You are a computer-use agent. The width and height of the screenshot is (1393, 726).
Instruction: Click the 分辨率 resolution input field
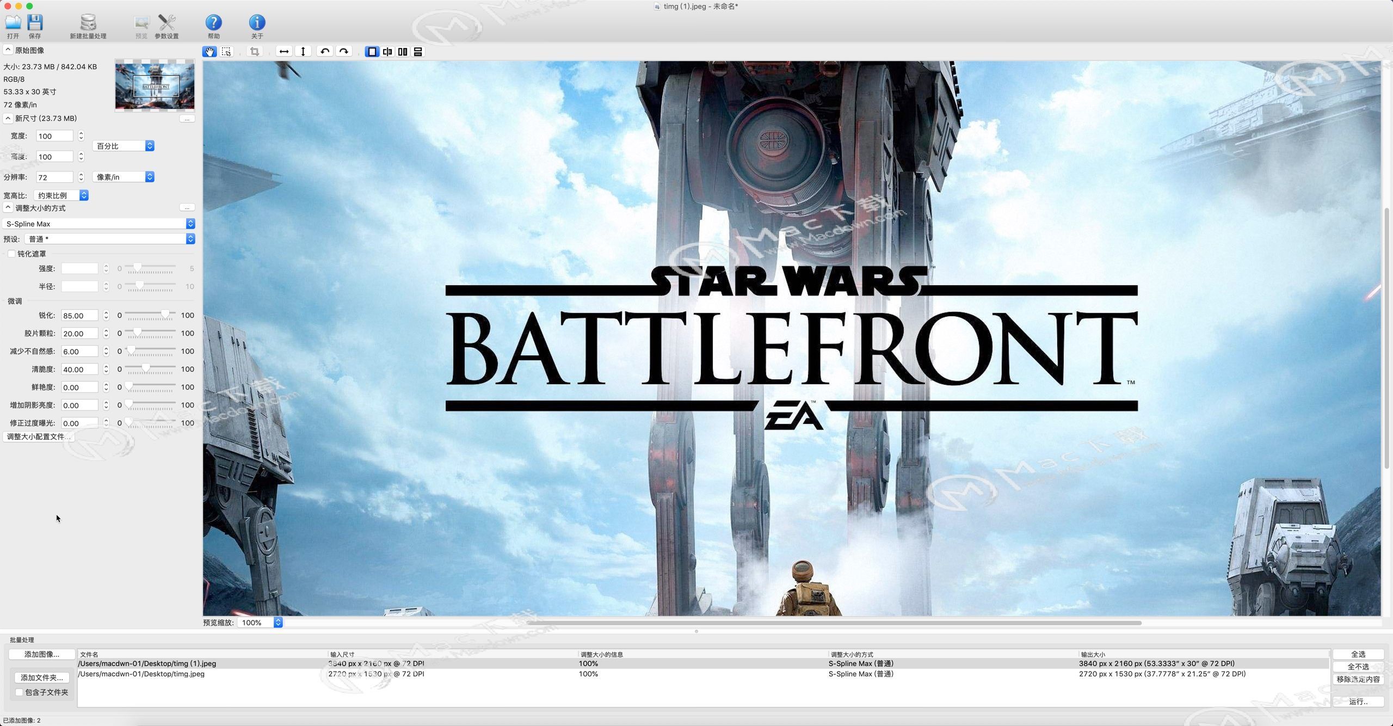(54, 177)
